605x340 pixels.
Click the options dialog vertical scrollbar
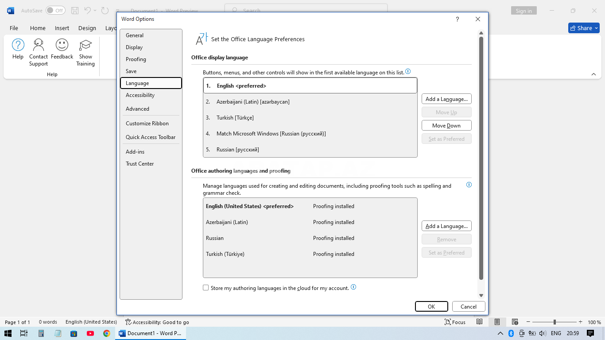481,158
